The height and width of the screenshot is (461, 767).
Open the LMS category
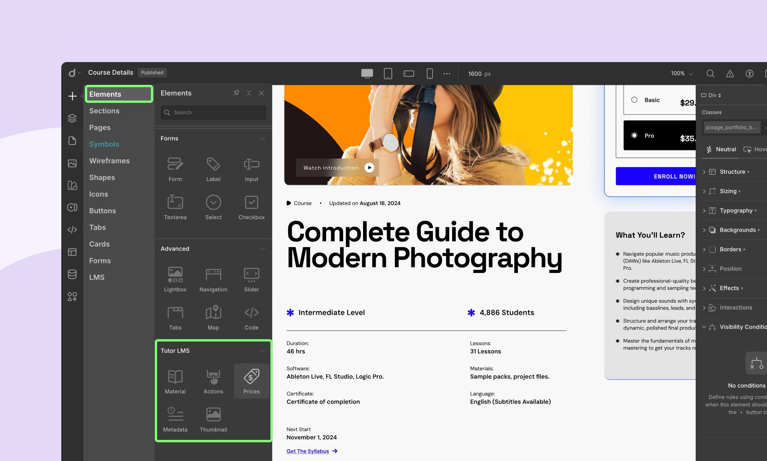97,277
